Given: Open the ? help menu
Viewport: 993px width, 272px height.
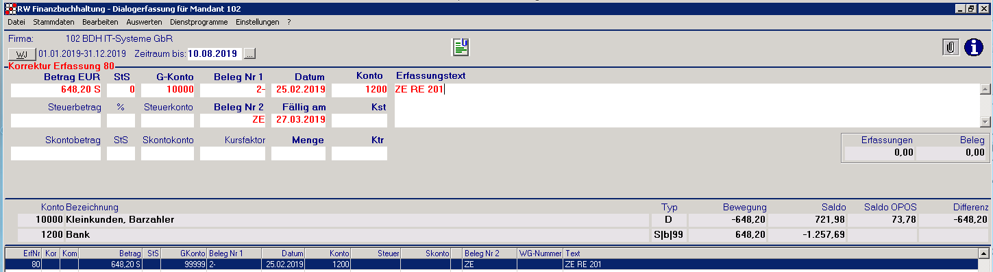Looking at the screenshot, I should click(x=289, y=22).
